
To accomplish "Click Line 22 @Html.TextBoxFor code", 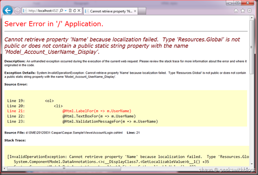I will point(71,116).
